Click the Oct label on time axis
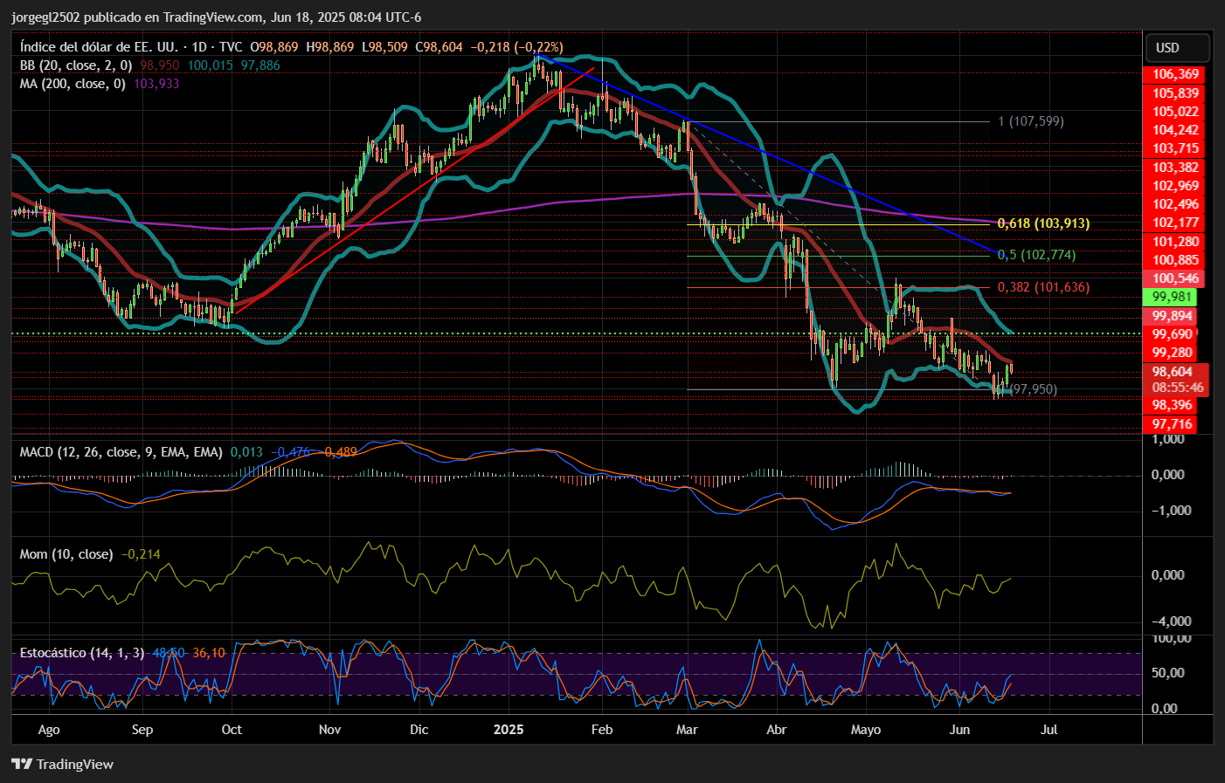Screen dimensions: 1225x783 [232, 730]
